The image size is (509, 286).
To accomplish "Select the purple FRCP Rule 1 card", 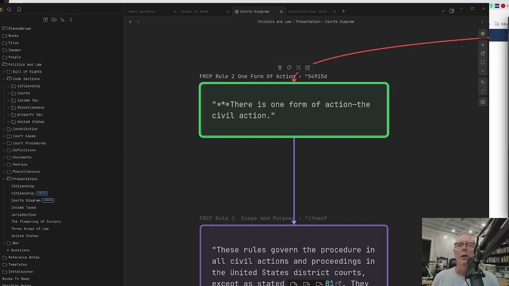I will 294,255.
